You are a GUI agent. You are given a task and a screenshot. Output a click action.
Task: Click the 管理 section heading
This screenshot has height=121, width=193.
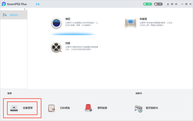(x=9, y=93)
